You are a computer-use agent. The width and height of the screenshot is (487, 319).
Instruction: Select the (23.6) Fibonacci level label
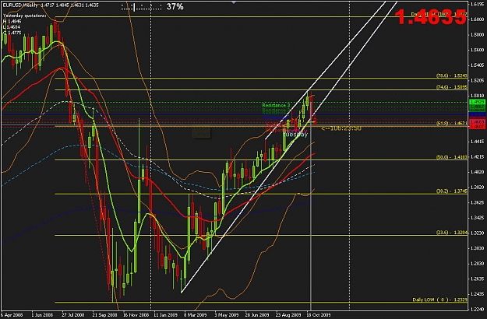(451, 233)
